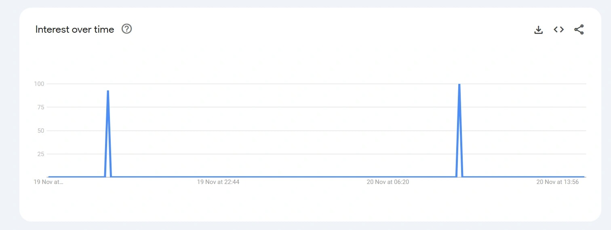Select the peak of the first spike
Image resolution: width=611 pixels, height=230 pixels.
[108, 91]
